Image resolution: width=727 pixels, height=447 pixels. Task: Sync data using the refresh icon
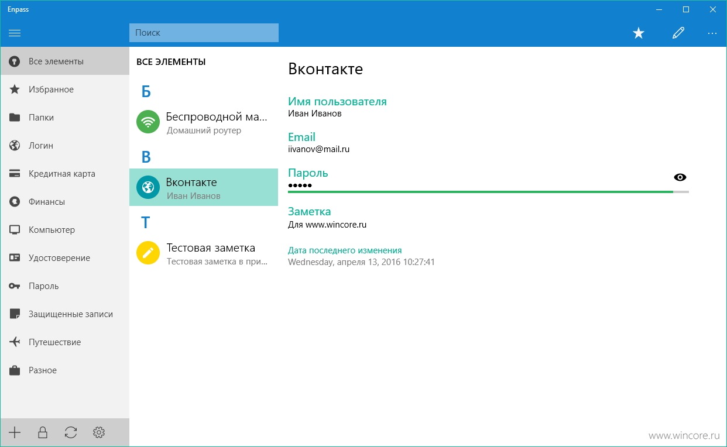71,433
